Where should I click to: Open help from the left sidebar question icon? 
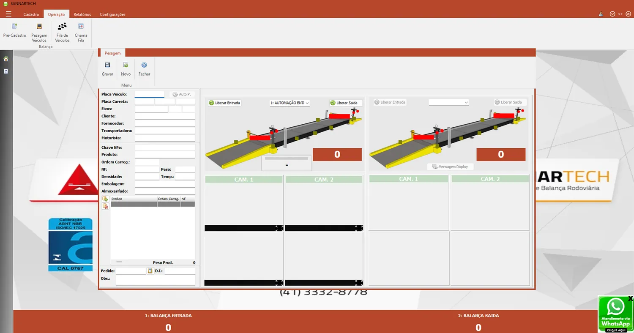tap(6, 71)
